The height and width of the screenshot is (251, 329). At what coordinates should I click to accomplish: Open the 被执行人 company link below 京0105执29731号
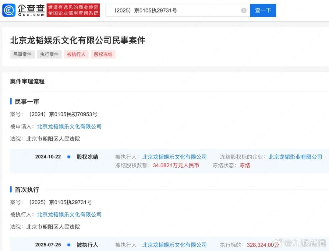(69, 214)
